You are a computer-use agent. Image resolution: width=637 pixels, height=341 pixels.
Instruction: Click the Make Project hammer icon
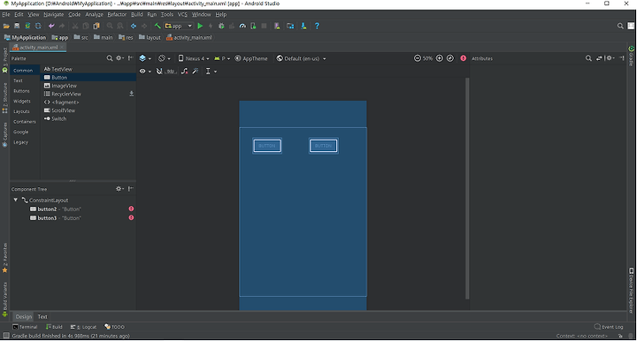pos(157,26)
